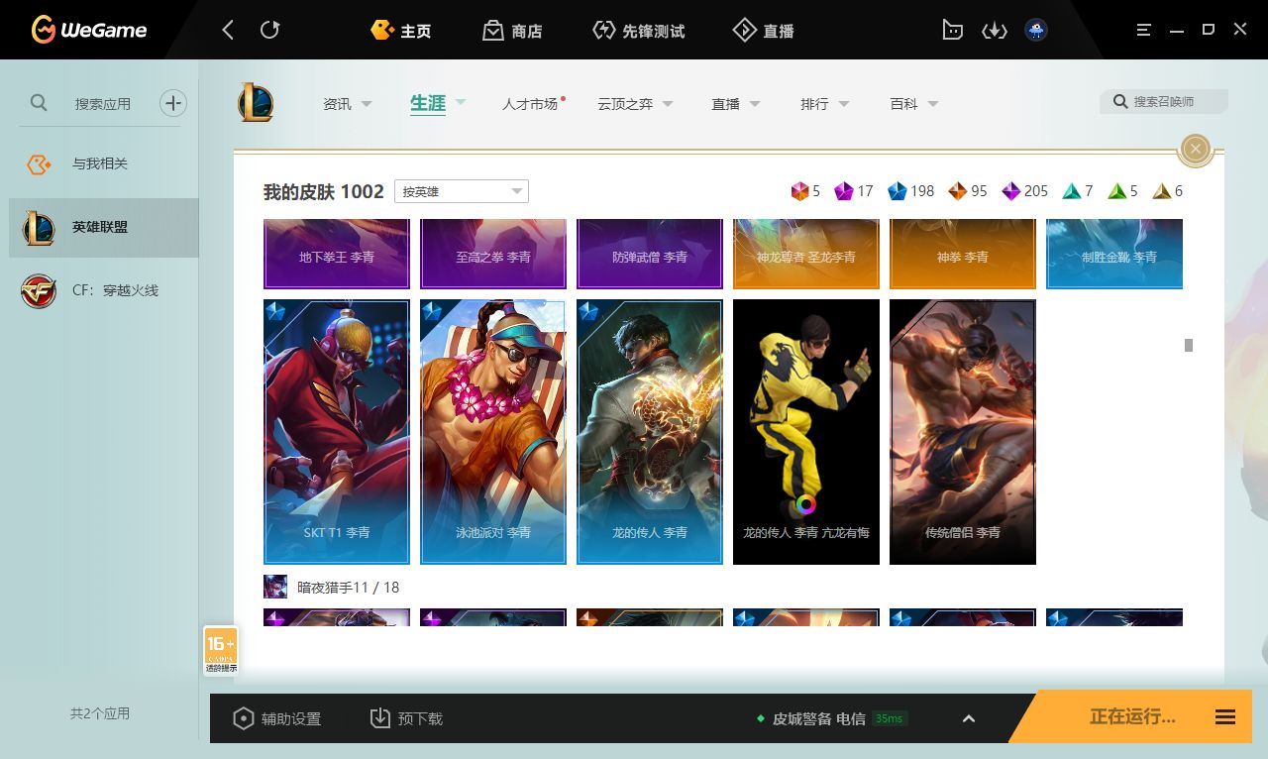Open the download manager icon
This screenshot has height=759, width=1268.
[994, 31]
